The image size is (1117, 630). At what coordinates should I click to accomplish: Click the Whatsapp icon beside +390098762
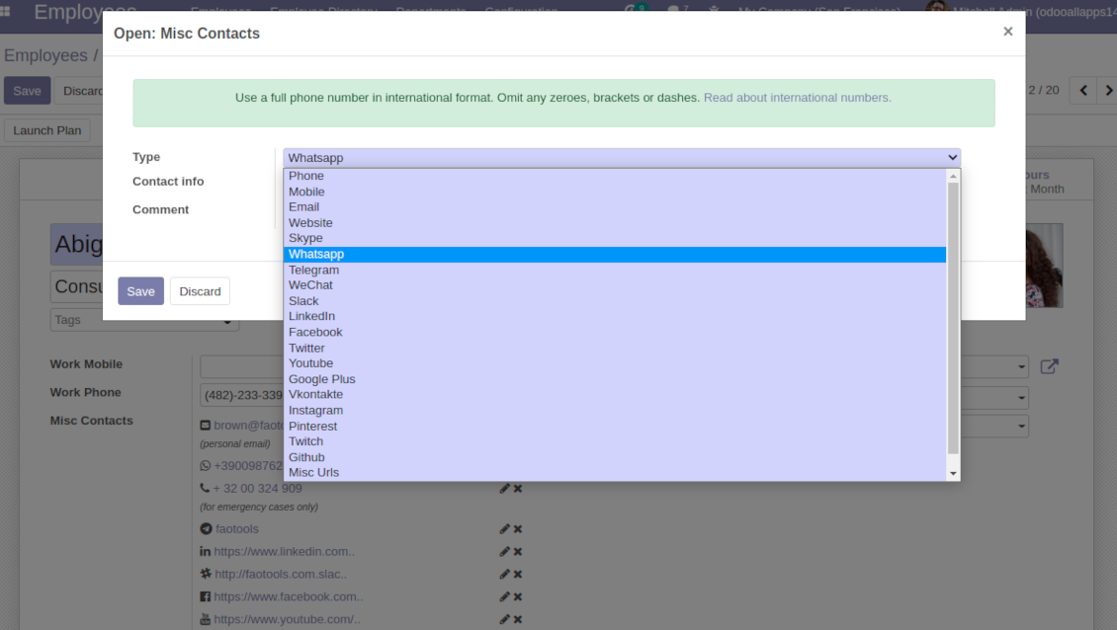coord(206,465)
